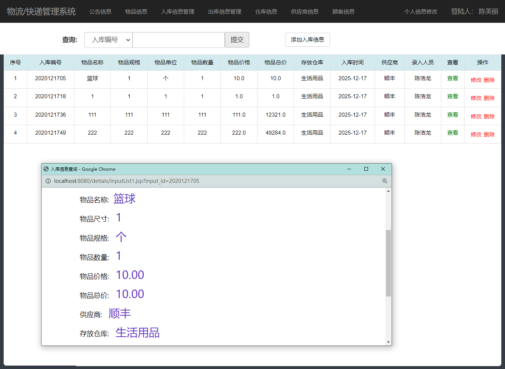This screenshot has height=369, width=505.
Task: Click the site info icon in popup address bar
Action: coord(48,181)
